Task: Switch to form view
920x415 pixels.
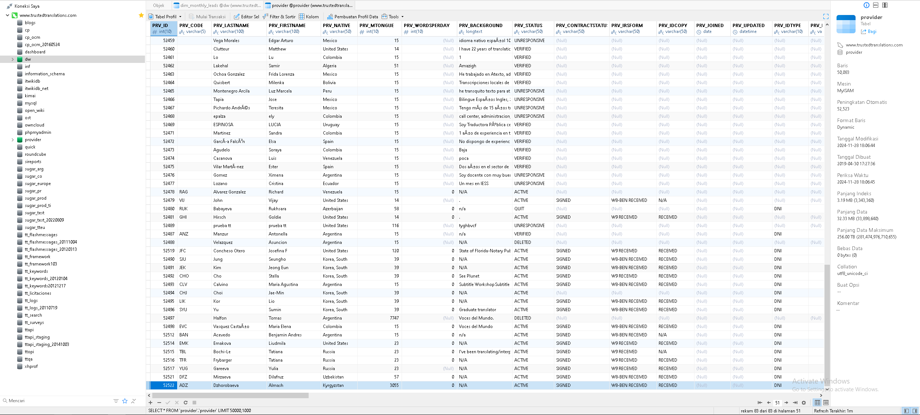Action: 826,403
